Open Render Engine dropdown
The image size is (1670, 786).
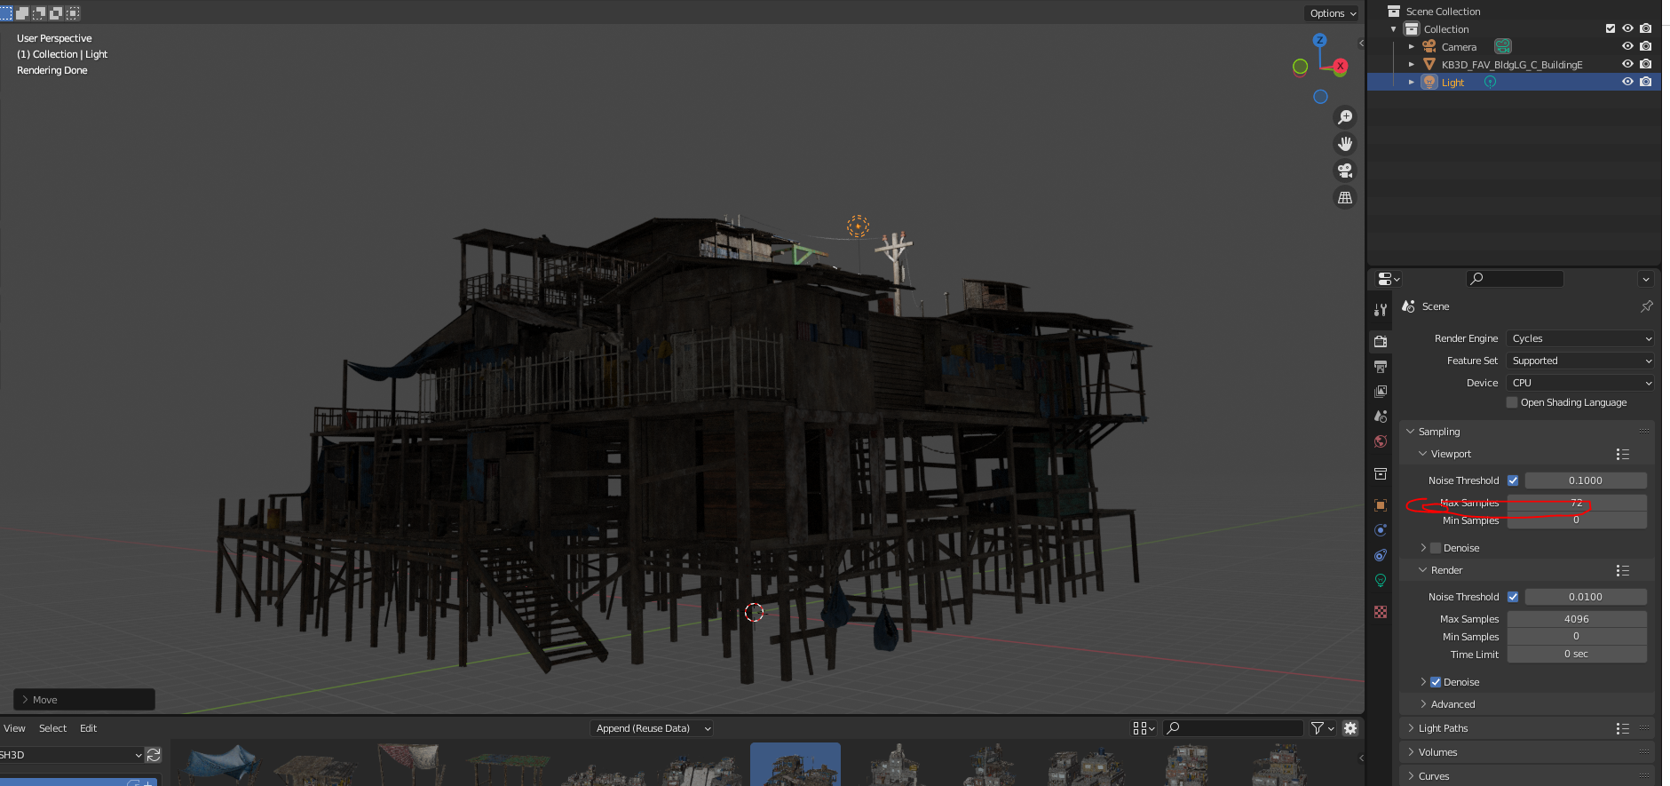pos(1579,338)
